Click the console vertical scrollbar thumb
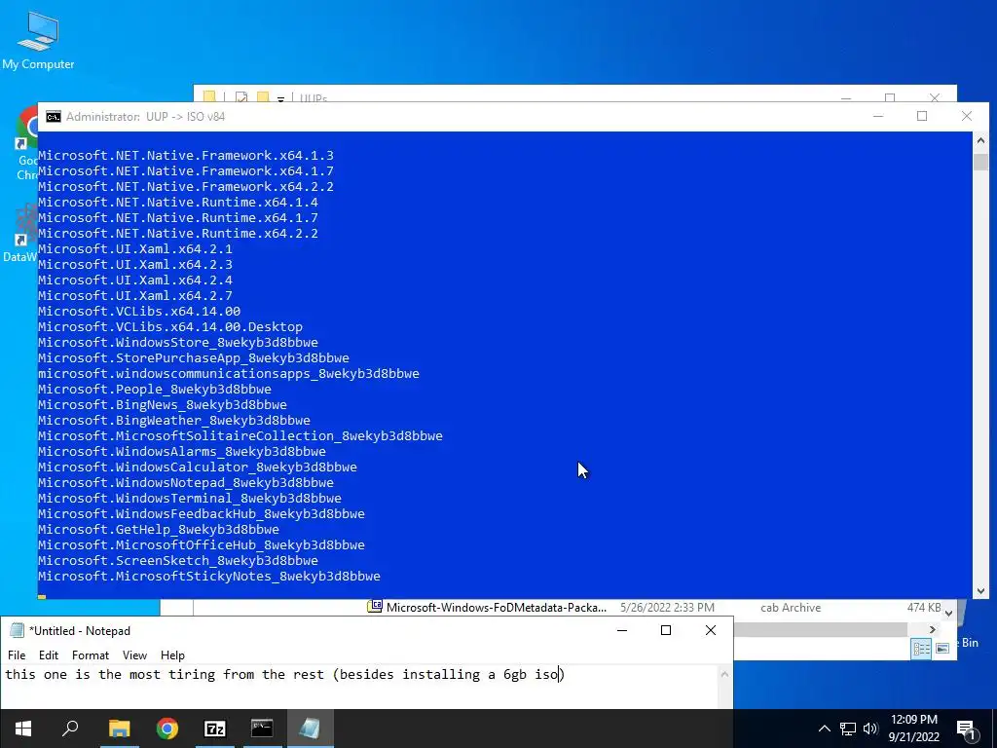The height and width of the screenshot is (748, 997). coord(980,163)
